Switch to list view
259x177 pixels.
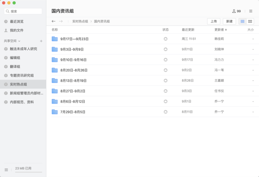[x=243, y=21]
